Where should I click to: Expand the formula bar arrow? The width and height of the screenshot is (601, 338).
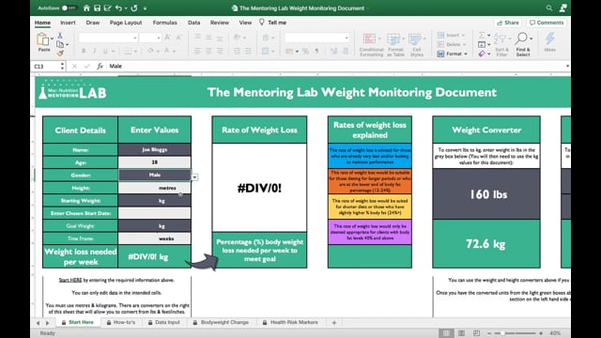click(567, 67)
